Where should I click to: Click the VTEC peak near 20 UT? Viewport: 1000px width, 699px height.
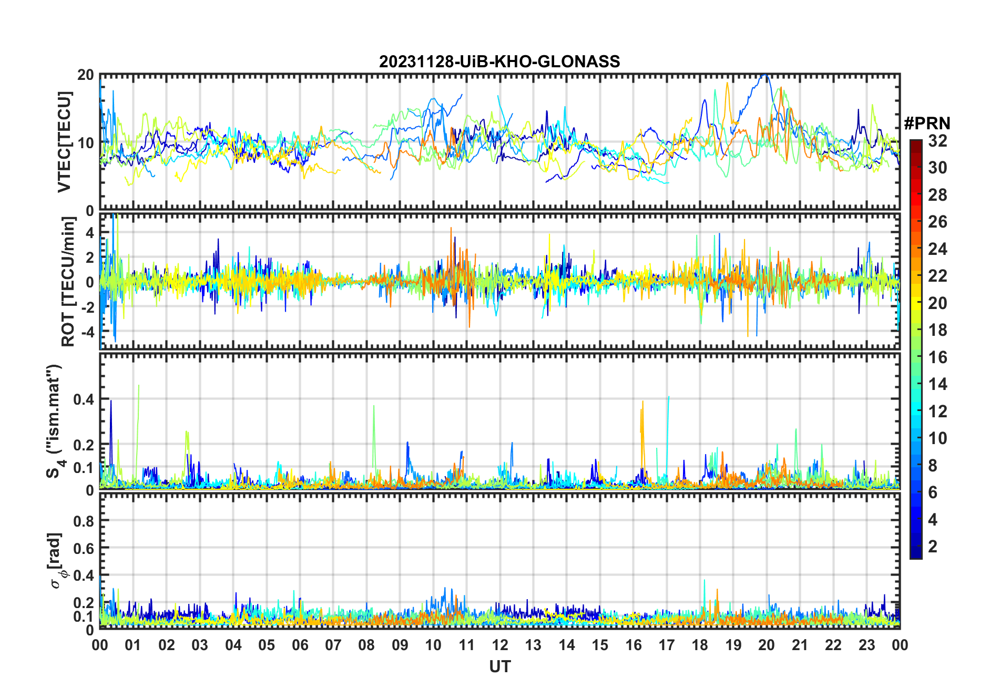pyautogui.click(x=765, y=76)
